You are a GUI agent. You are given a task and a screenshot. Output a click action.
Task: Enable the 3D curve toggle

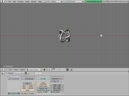[x=61, y=81]
